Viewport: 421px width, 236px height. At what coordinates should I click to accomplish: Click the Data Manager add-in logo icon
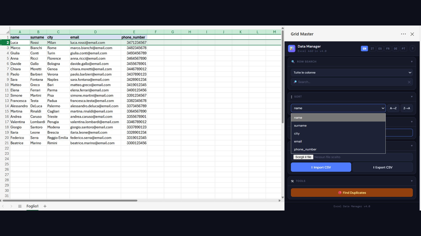292,48
